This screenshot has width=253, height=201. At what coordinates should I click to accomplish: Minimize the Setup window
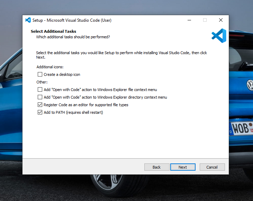[189, 20]
